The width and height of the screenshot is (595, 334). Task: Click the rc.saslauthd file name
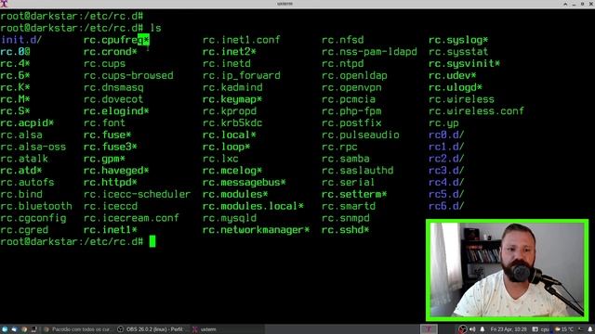(x=357, y=171)
